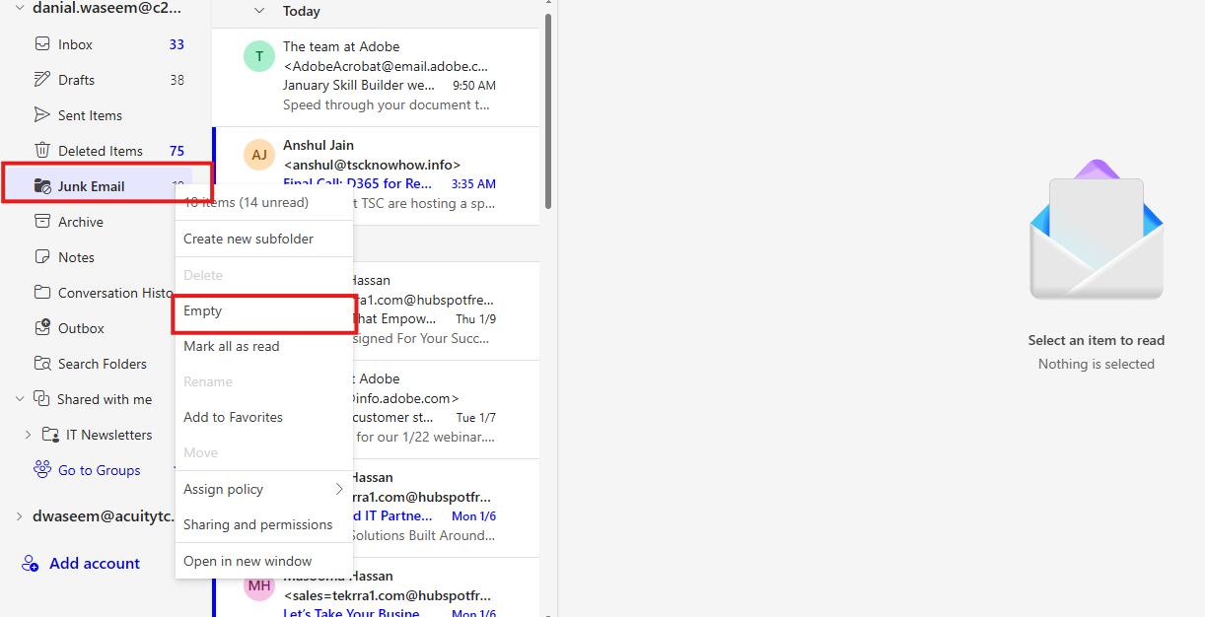Click the Deleted Items trash icon
This screenshot has width=1205, height=617.
pyautogui.click(x=41, y=151)
